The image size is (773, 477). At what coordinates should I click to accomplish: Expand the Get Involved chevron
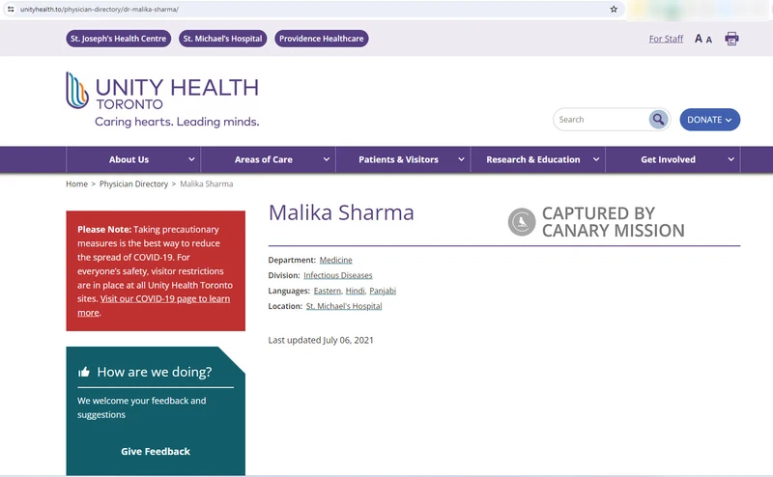[x=731, y=159]
